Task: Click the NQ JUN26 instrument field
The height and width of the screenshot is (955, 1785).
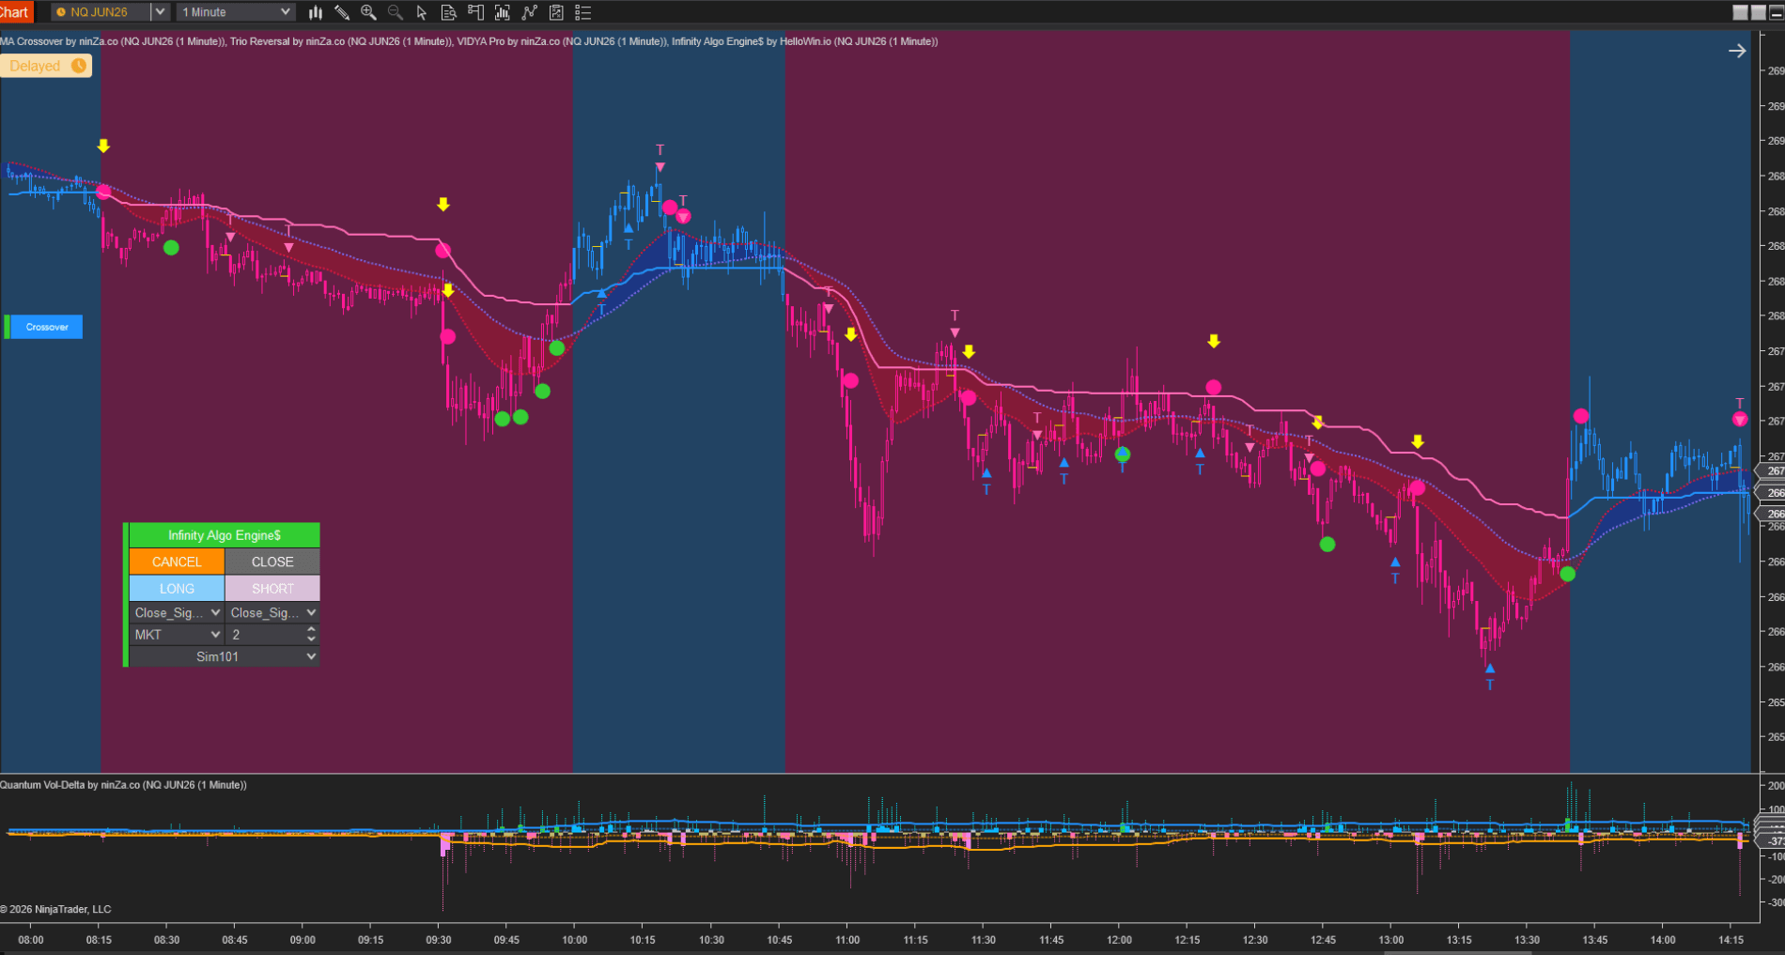Action: 101,12
